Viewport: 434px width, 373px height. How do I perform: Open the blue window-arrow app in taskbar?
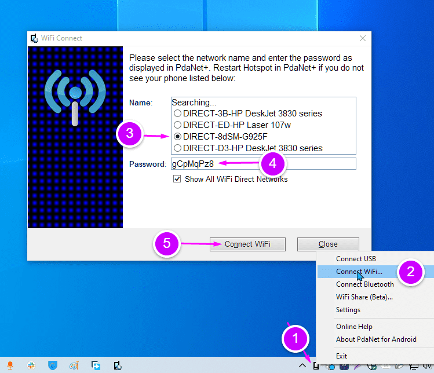(96, 365)
